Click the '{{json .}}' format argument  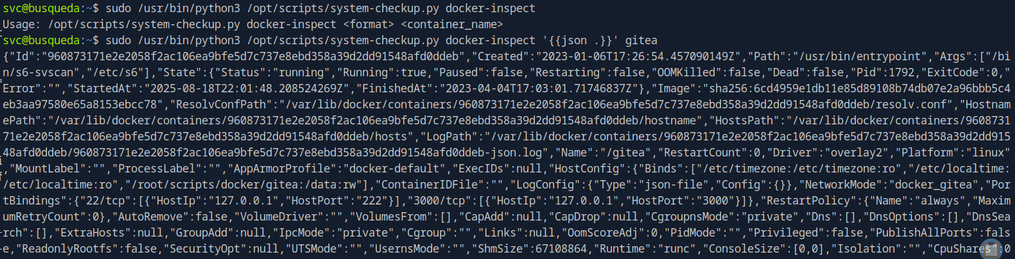[580, 40]
